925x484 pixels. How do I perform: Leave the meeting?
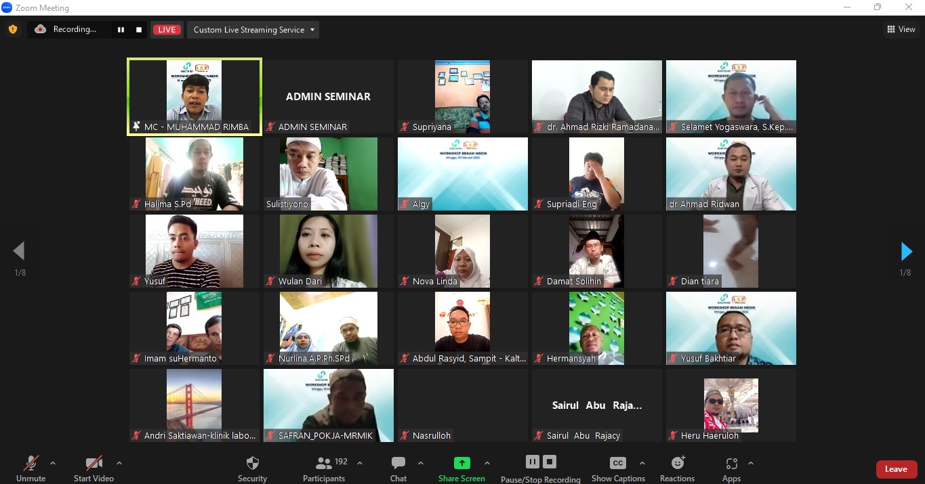pyautogui.click(x=896, y=469)
